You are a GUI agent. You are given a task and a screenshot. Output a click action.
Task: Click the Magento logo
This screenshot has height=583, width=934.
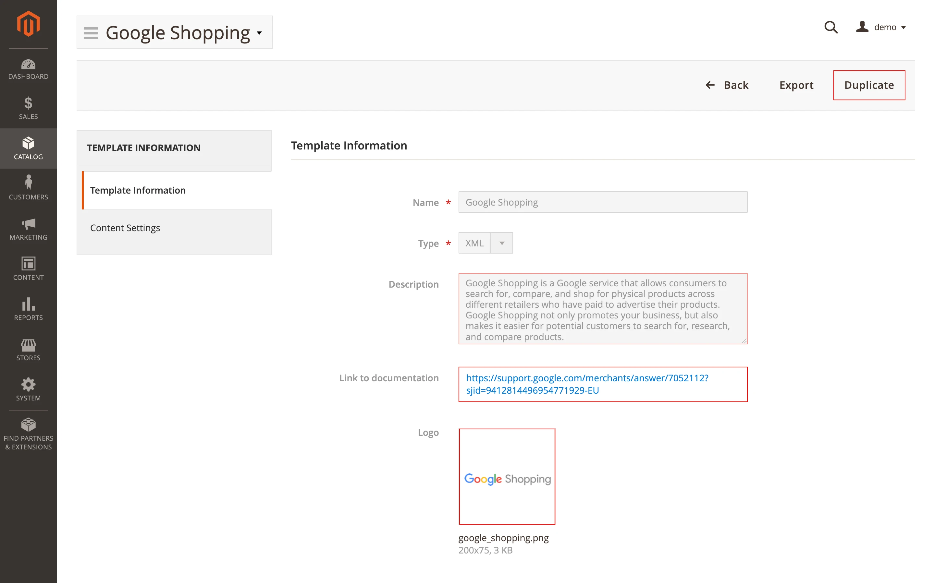[28, 24]
